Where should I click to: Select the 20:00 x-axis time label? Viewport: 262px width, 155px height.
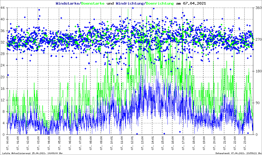pyautogui.click(x=214, y=143)
